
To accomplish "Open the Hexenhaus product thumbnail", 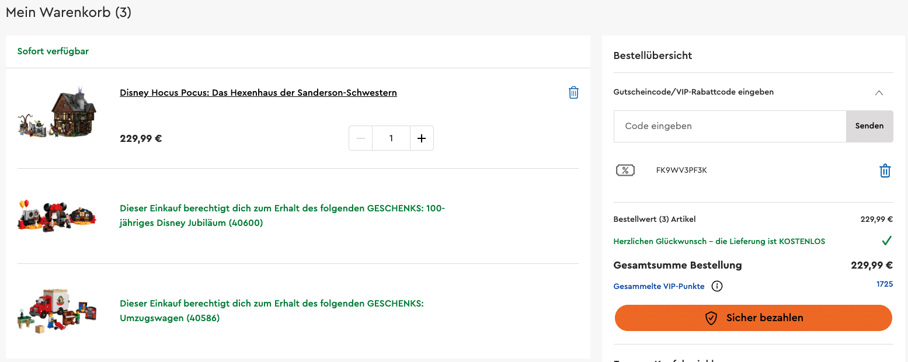I will [57, 112].
